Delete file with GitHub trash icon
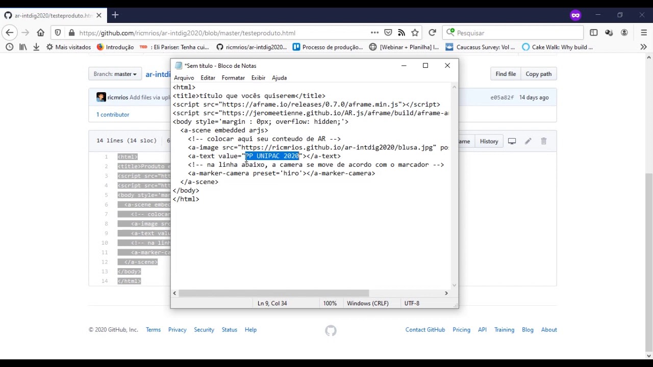The height and width of the screenshot is (367, 653). click(544, 141)
